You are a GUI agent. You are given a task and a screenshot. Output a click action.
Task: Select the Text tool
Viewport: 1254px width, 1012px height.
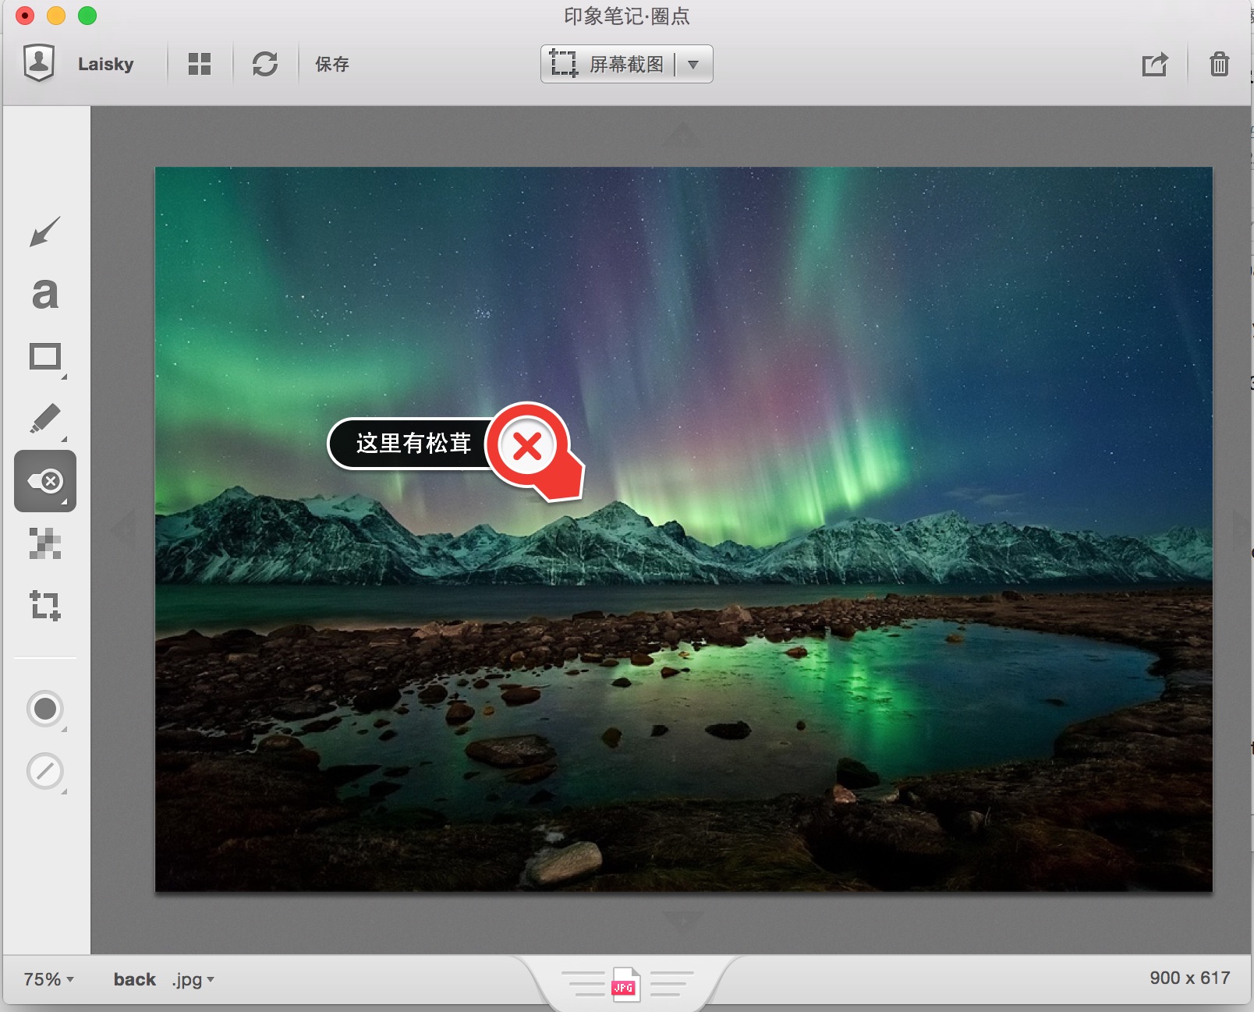[x=44, y=294]
